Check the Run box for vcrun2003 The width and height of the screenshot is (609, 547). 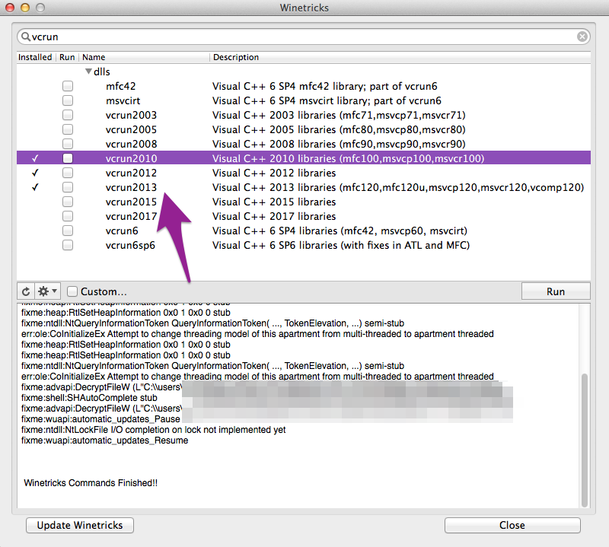(x=68, y=115)
